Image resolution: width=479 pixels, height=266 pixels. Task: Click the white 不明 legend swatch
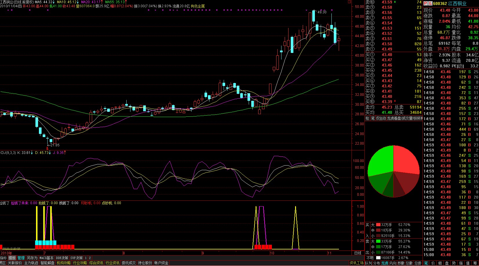coord(378,258)
